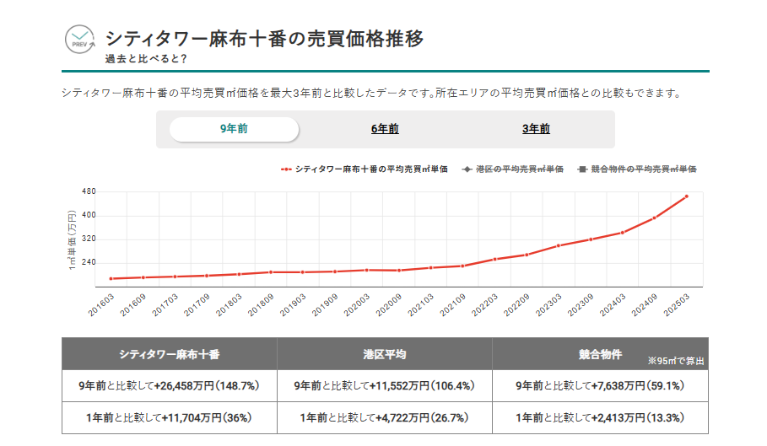Image resolution: width=767 pixels, height=446 pixels.
Task: Click the final 202503 data point on chart
Action: [x=687, y=196]
